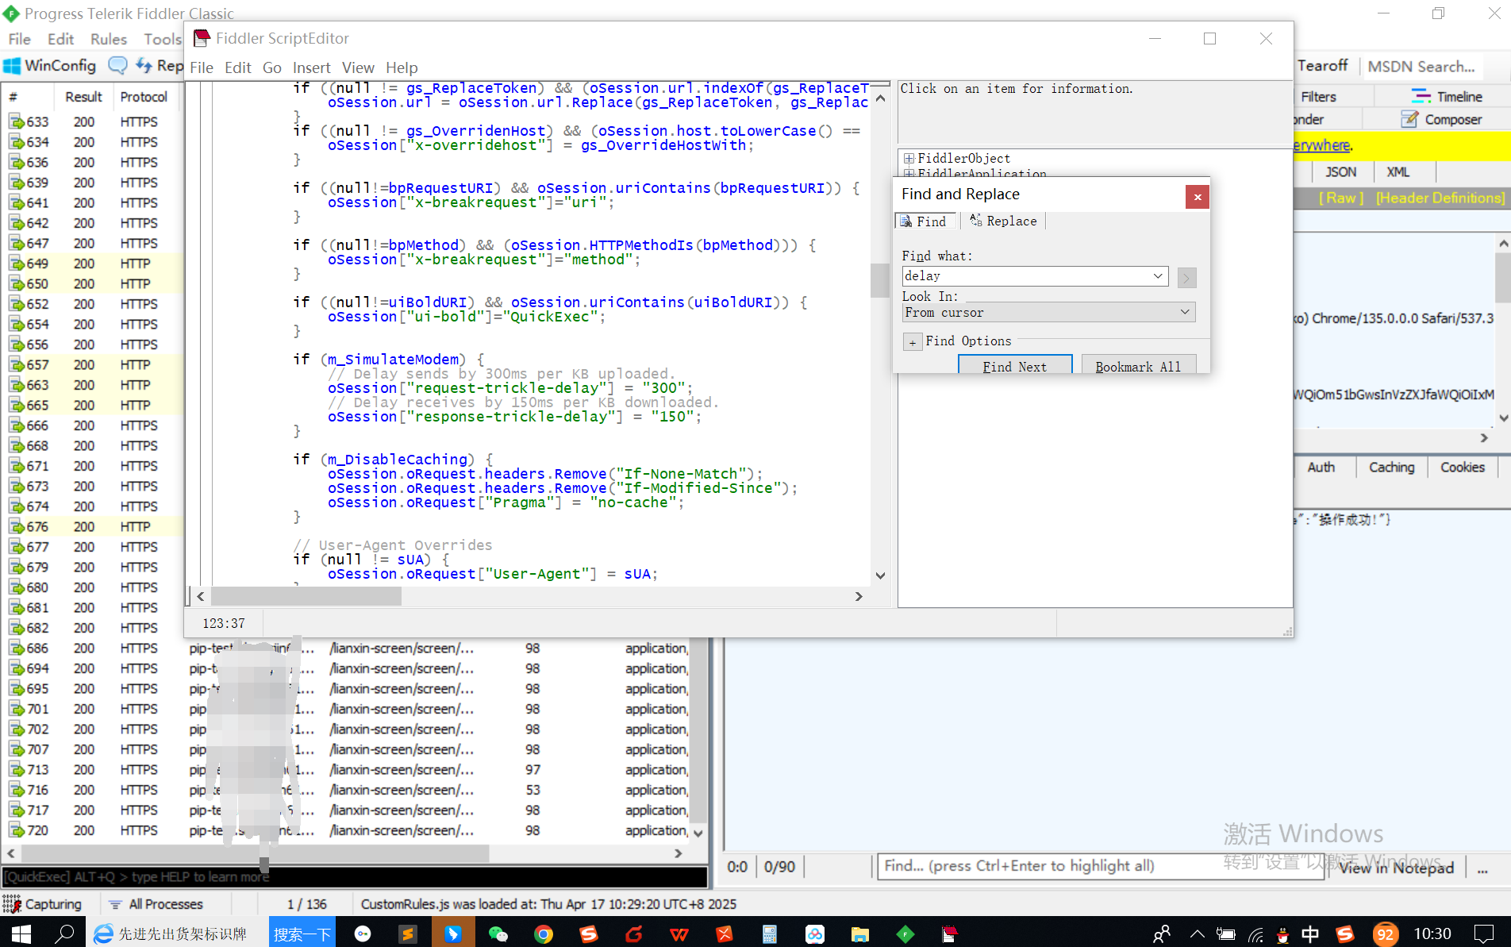Click the network tray icon
Image resolution: width=1511 pixels, height=947 pixels.
pyautogui.click(x=1255, y=934)
